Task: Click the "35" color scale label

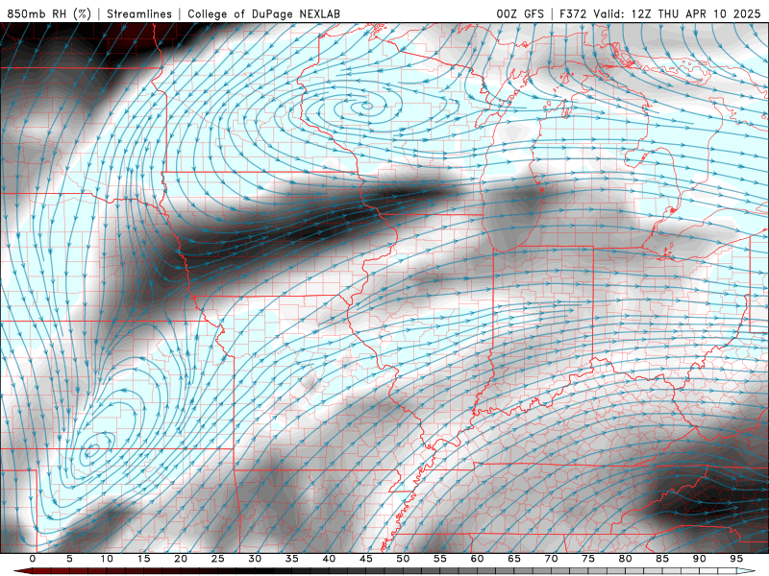Action: (x=292, y=559)
